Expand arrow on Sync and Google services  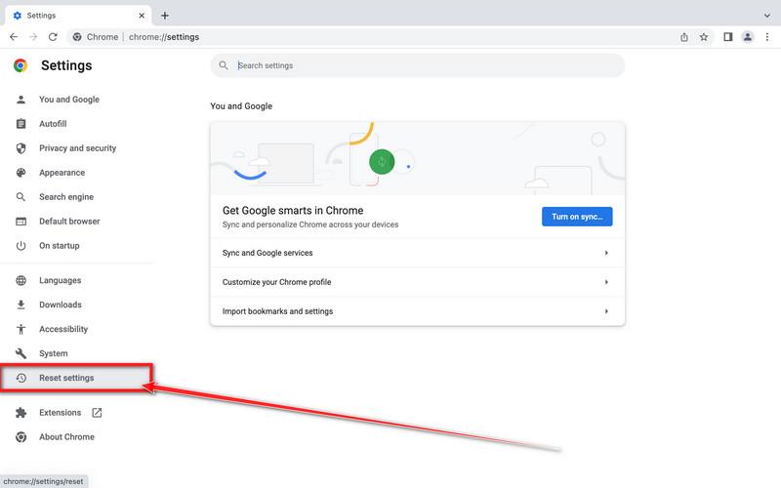pos(606,253)
